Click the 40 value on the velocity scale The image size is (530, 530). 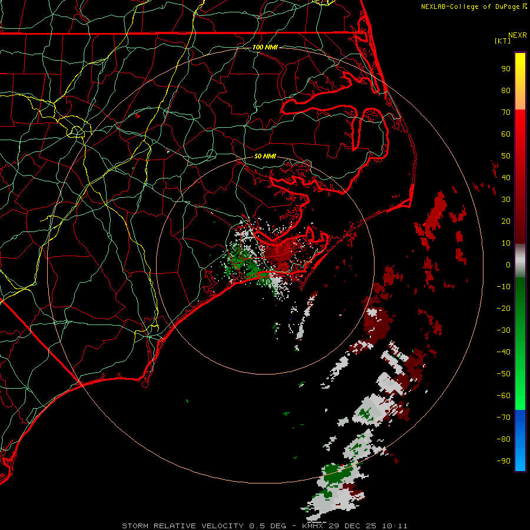506,178
